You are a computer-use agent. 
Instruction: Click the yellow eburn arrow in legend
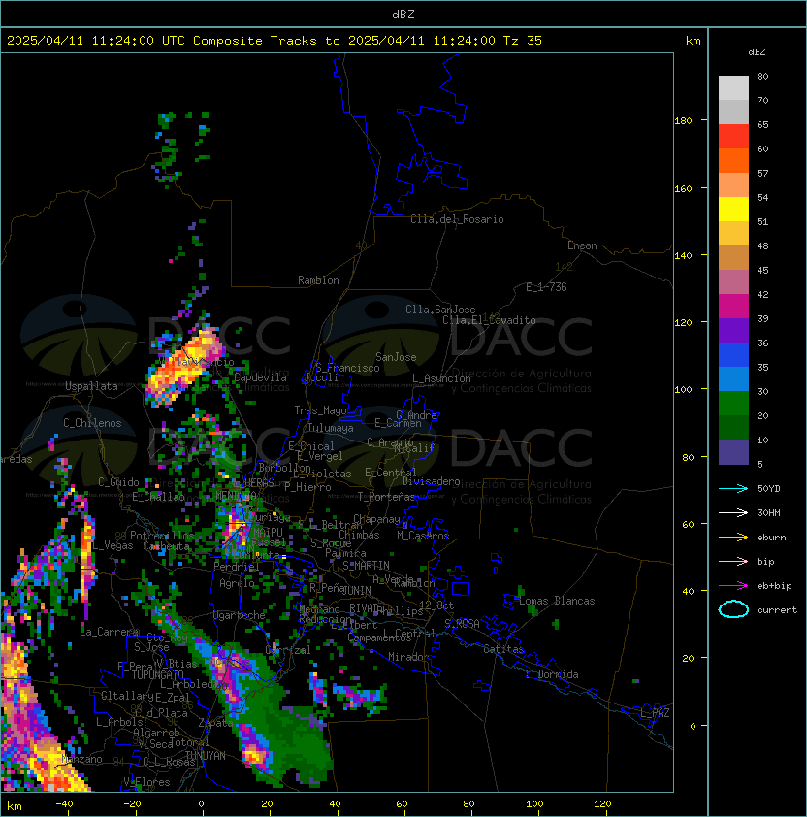tap(733, 538)
